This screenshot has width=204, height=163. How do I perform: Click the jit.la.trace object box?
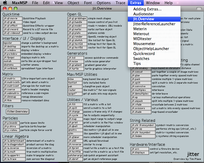tap(14, 159)
